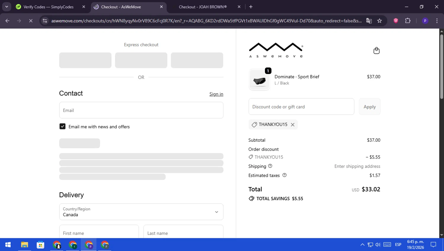This screenshot has height=251, width=444.
Task: Open the network tray icon
Action: (x=370, y=244)
